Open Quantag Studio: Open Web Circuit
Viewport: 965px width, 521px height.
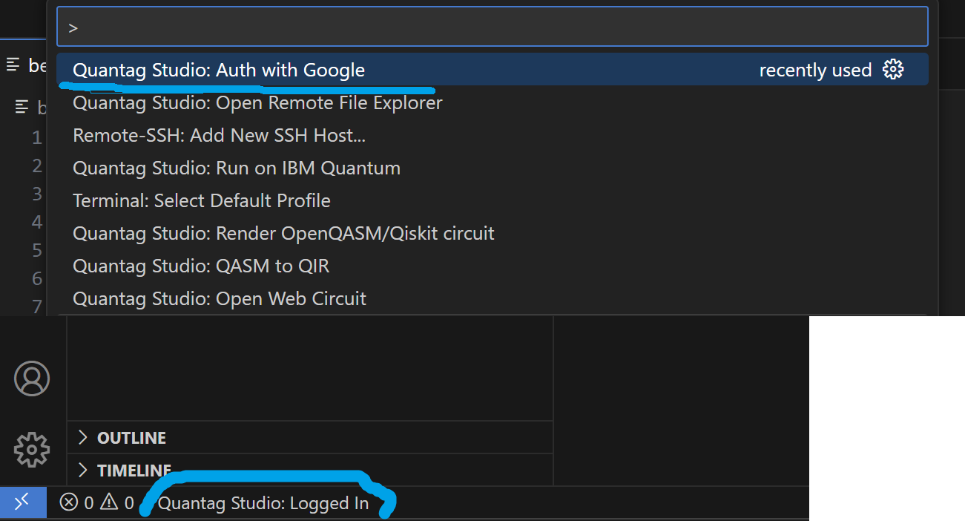point(220,299)
